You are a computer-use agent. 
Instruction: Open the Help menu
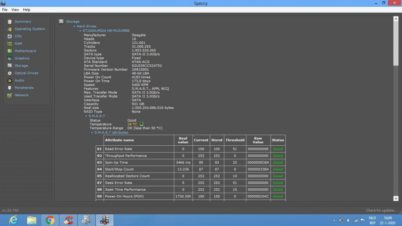pos(27,10)
